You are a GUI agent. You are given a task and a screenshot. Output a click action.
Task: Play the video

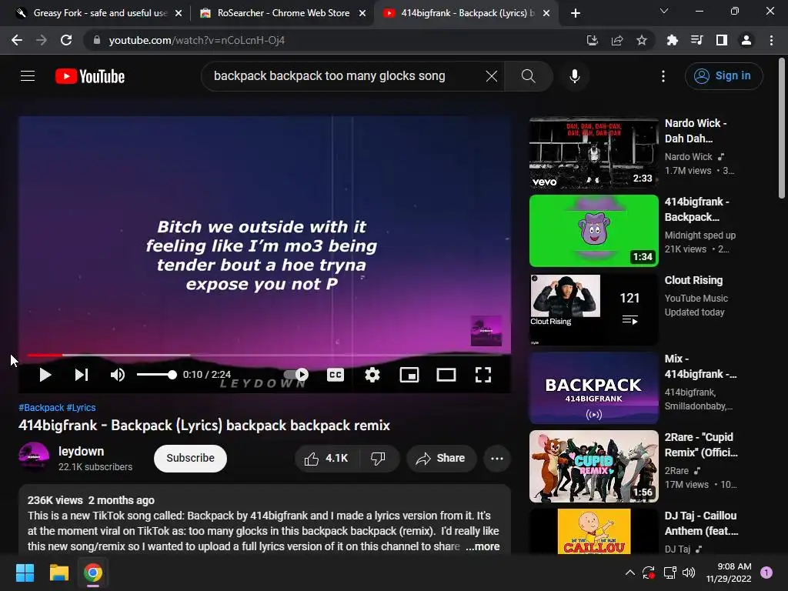(x=45, y=375)
